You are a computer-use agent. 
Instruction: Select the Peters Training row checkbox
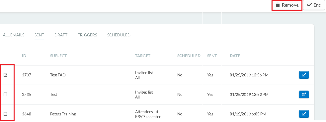(x=5, y=114)
